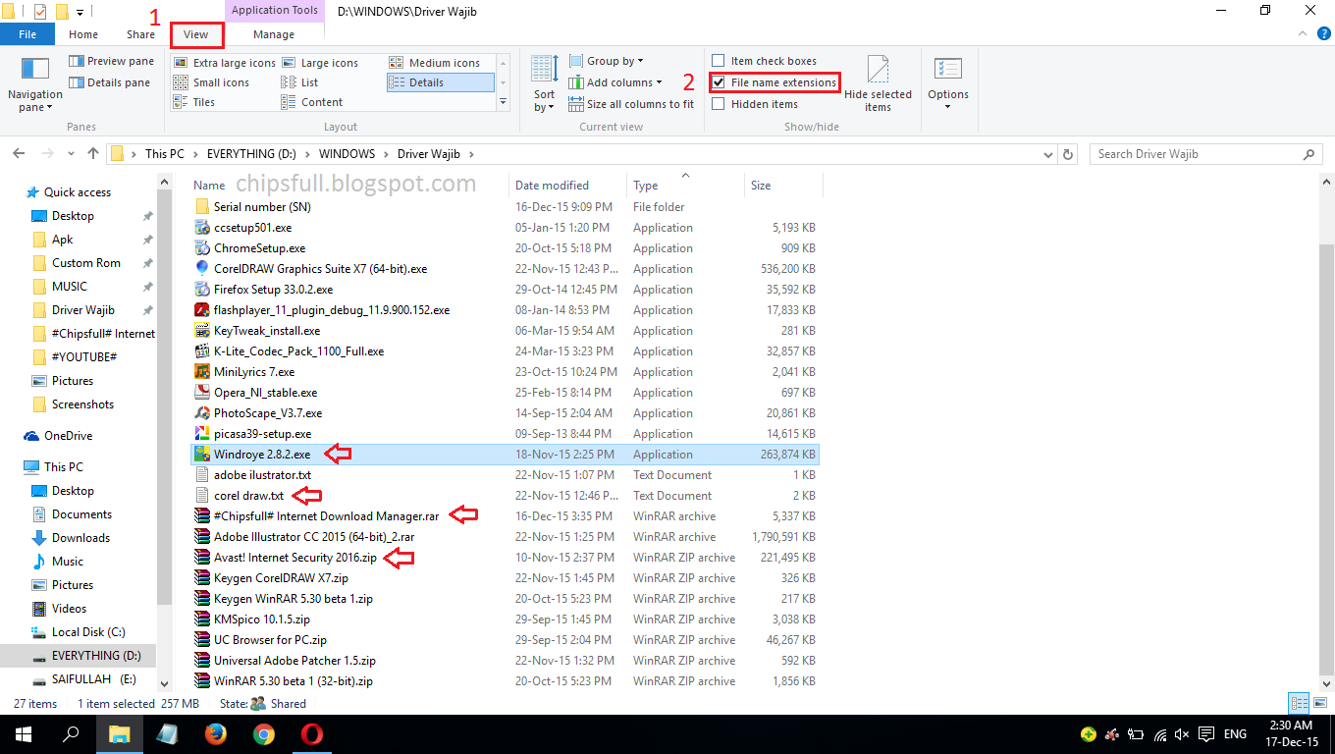The image size is (1335, 754).
Task: Switch to the Home ribbon tab
Action: [83, 33]
